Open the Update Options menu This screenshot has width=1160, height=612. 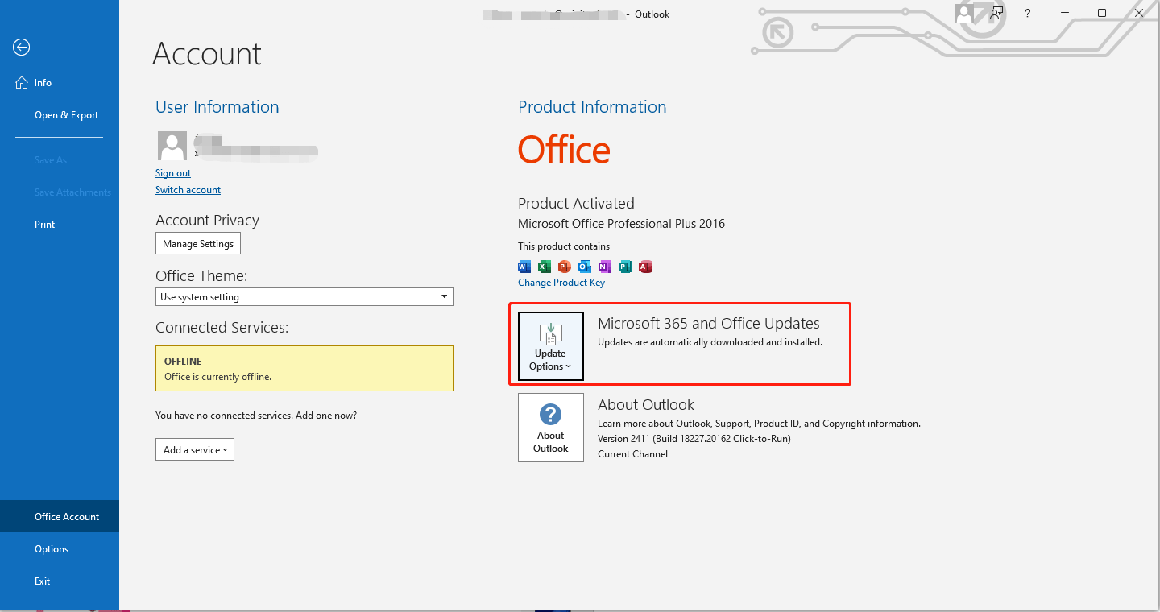click(551, 345)
